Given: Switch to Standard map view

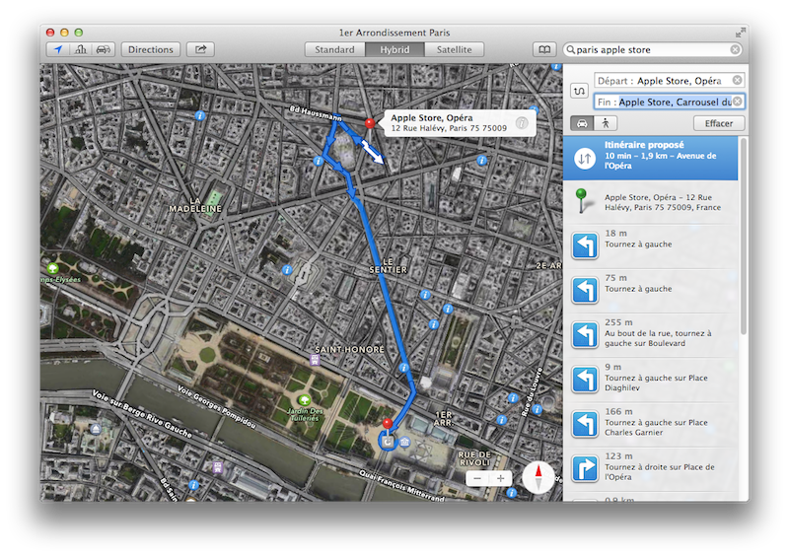Looking at the screenshot, I should [x=334, y=49].
